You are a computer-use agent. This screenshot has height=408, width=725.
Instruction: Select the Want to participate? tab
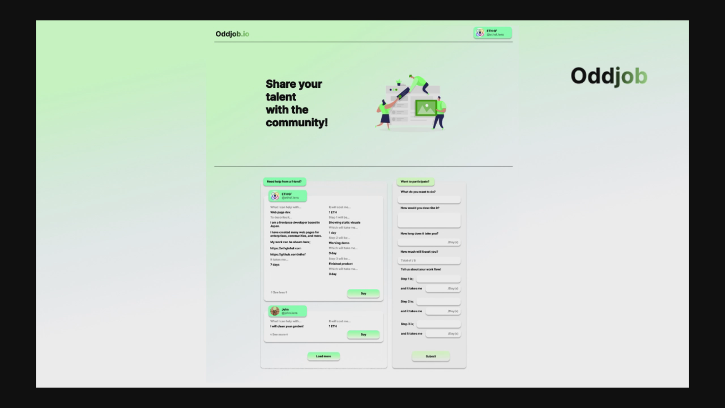tap(415, 182)
